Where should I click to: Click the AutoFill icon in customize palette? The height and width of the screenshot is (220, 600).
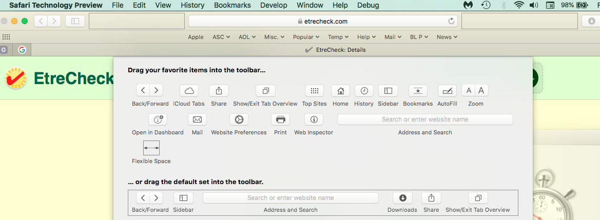(x=448, y=91)
